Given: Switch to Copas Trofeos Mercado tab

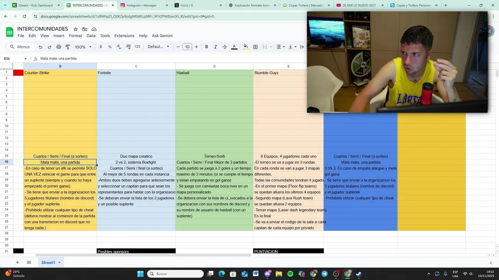Looking at the screenshot, I should point(306,5).
